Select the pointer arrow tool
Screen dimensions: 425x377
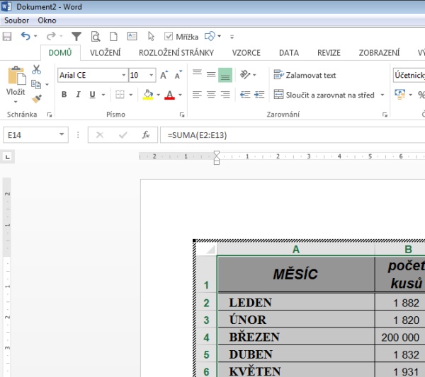[151, 36]
